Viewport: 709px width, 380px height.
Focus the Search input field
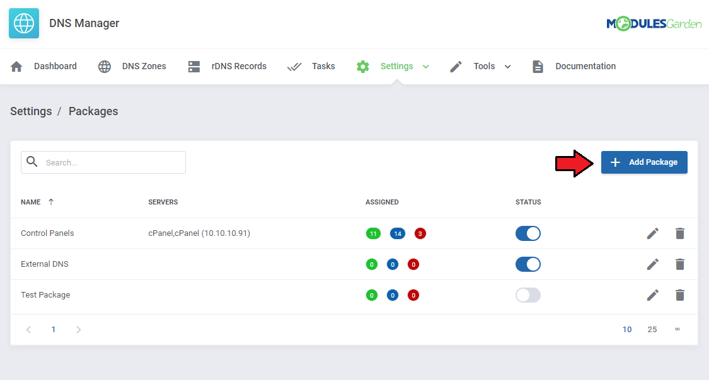coord(103,162)
